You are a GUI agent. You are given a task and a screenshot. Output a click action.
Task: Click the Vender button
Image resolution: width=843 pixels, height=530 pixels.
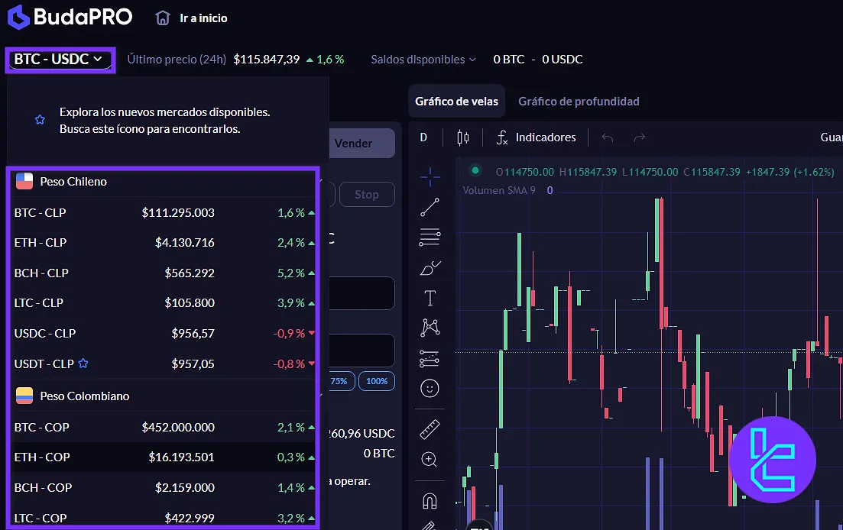(x=354, y=143)
